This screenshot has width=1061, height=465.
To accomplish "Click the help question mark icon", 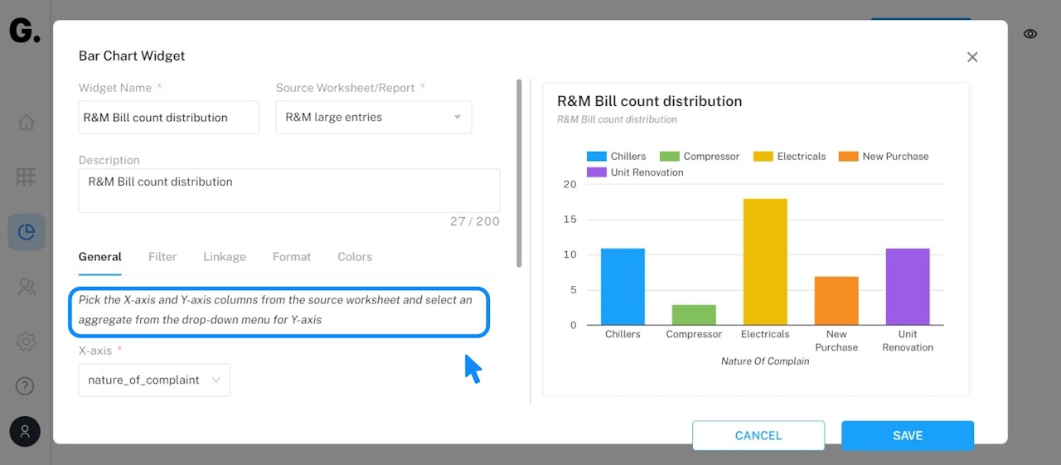I will [26, 385].
